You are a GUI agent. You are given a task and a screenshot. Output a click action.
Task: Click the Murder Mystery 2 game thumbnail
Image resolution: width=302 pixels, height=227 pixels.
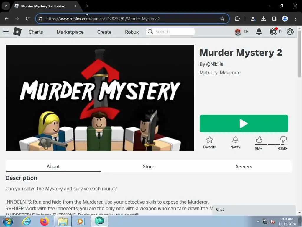point(100,98)
